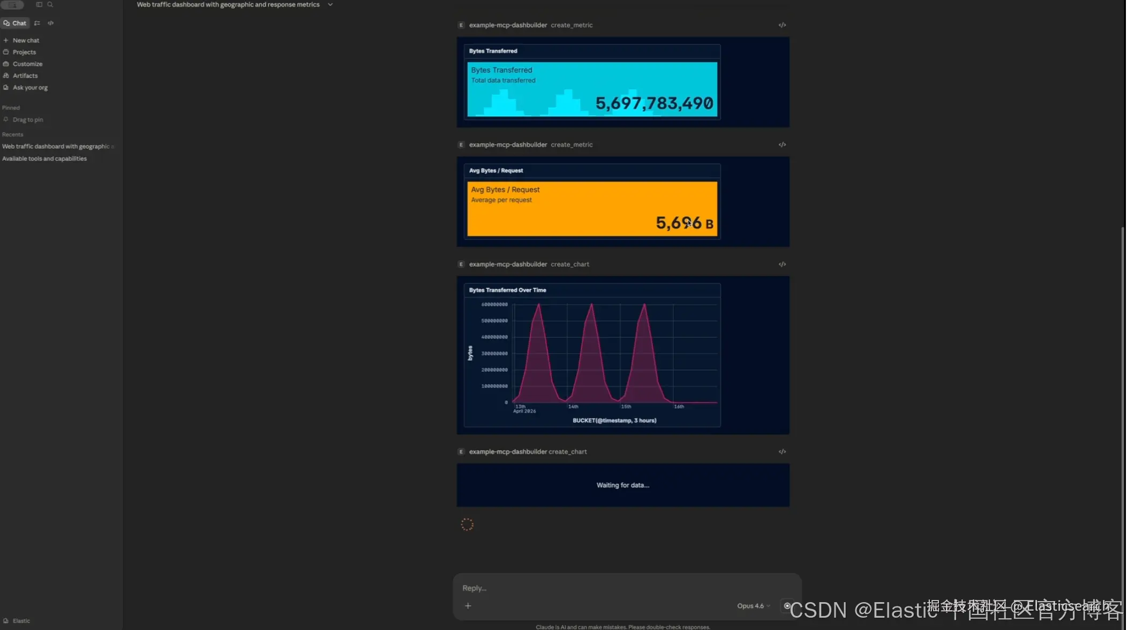Open Available tools and capabilities chat

(x=44, y=159)
